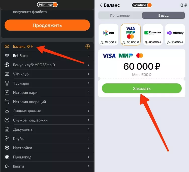Click the История пари calendar icon
189x172 pixels.
pyautogui.click(x=7, y=93)
